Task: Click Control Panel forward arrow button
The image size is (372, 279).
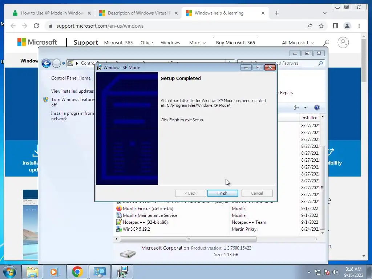Action: [x=56, y=63]
